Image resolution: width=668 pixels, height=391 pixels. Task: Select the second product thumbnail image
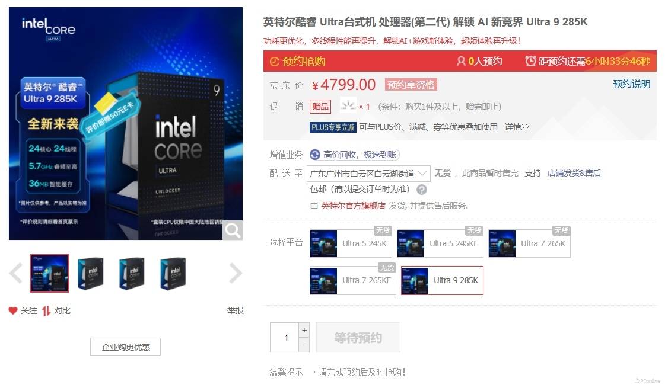point(90,274)
